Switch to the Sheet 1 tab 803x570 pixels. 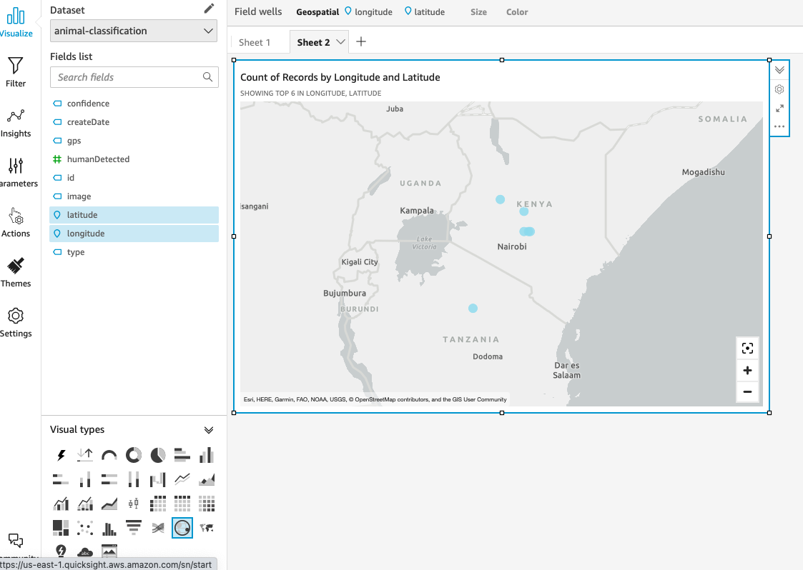tap(255, 42)
